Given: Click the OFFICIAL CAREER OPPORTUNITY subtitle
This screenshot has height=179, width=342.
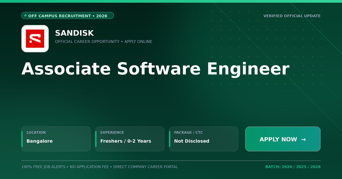Looking at the screenshot, I should point(103,41).
